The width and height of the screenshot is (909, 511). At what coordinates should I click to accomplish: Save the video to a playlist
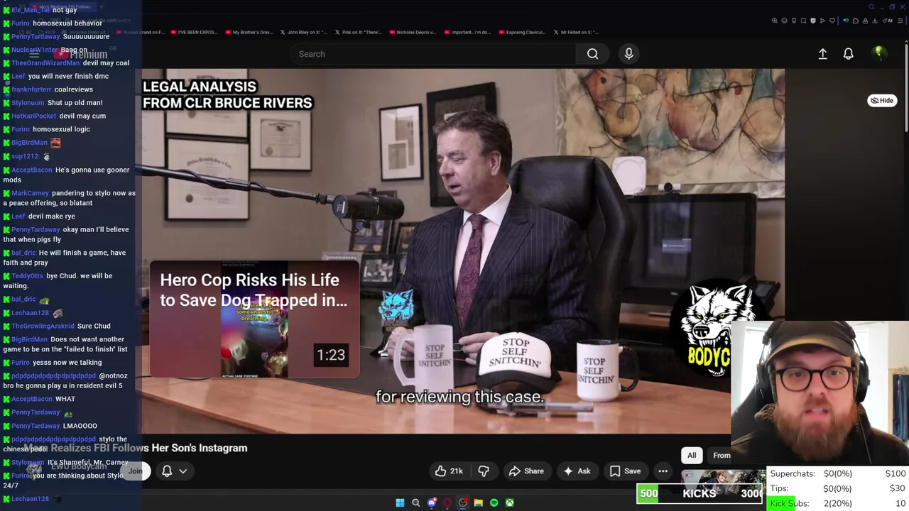click(x=625, y=471)
